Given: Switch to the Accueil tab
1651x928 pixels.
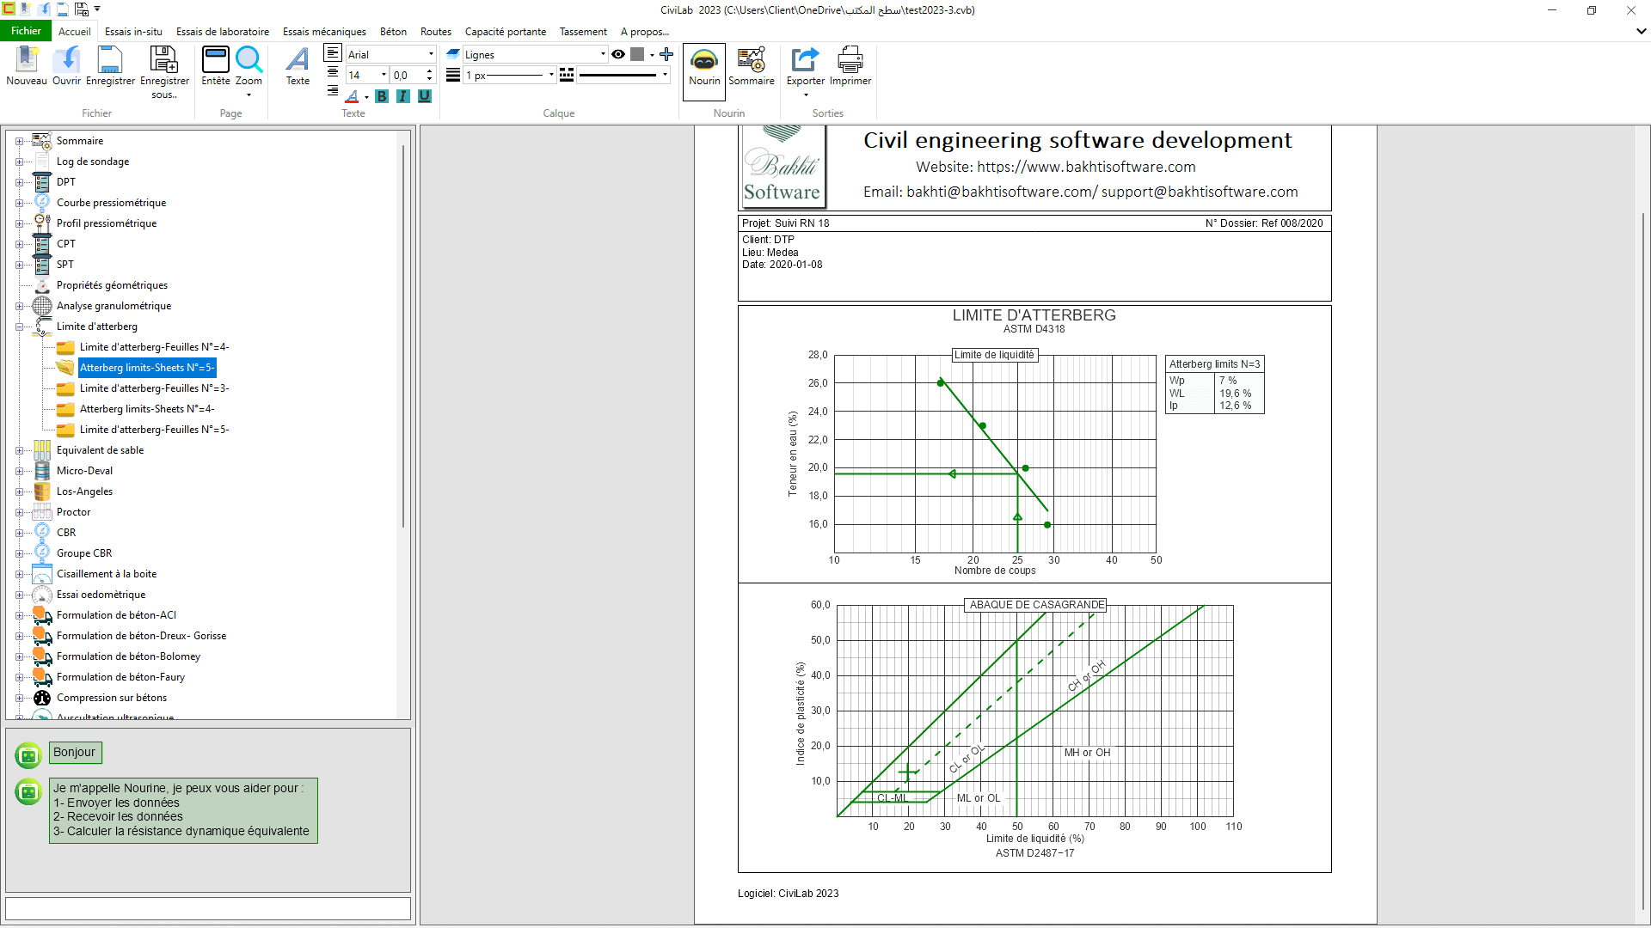Looking at the screenshot, I should pos(75,32).
